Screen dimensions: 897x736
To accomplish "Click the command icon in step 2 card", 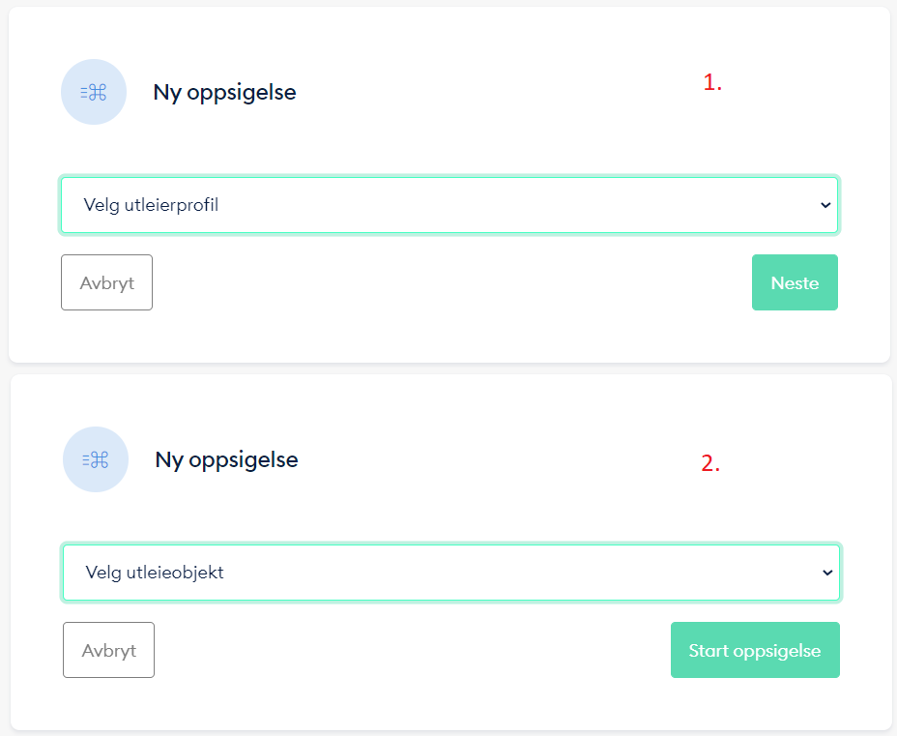I will (x=96, y=460).
